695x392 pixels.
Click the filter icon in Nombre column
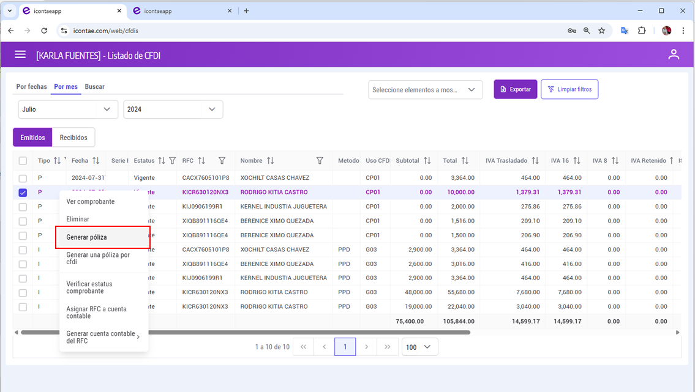[320, 161]
